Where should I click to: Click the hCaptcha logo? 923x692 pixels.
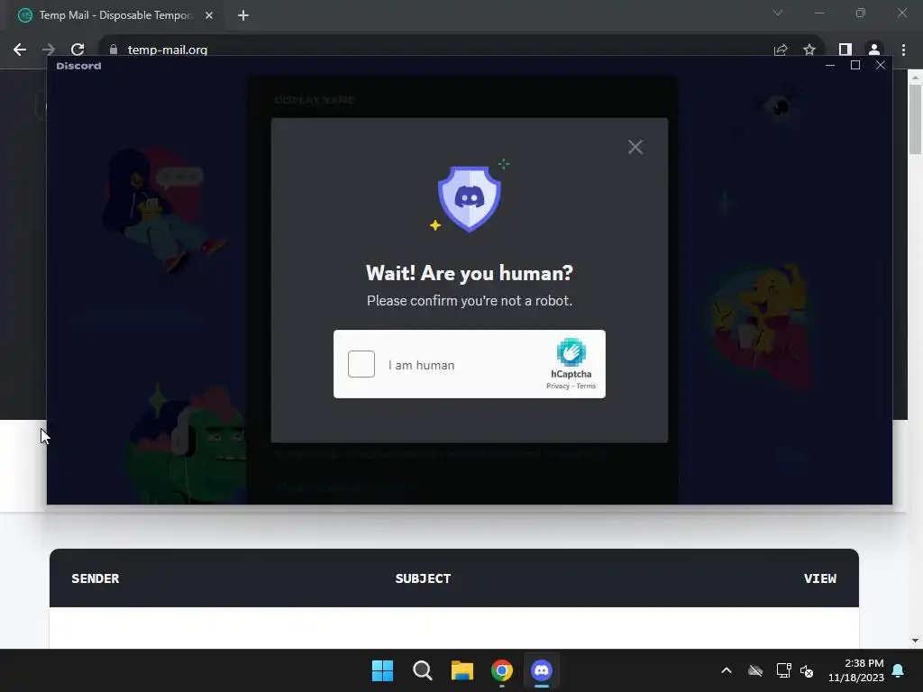571,352
